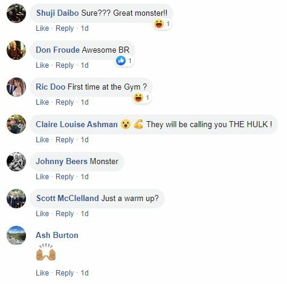Click the raised hands sticker in Ash Burton's comment
287x284 pixels.
tap(46, 252)
